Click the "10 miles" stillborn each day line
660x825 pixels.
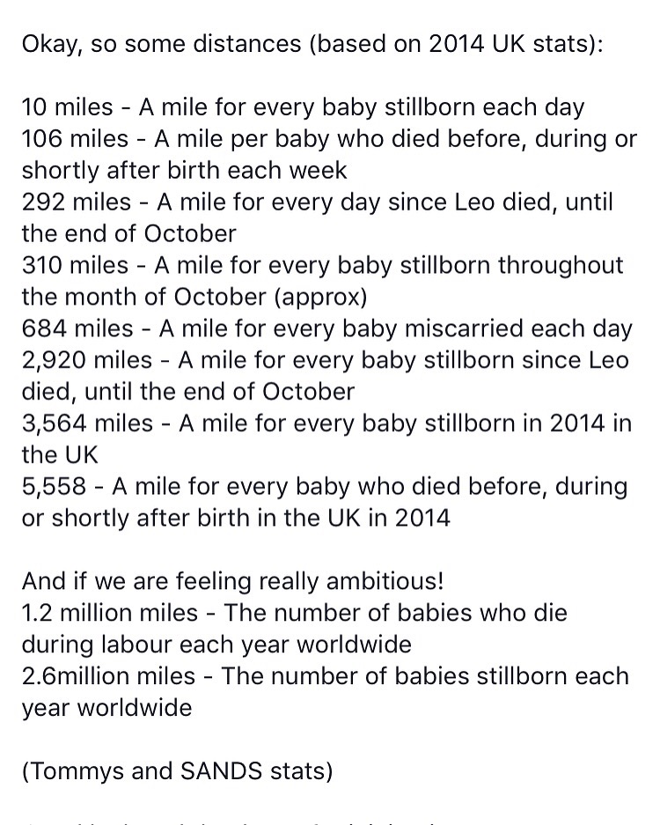pos(303,107)
